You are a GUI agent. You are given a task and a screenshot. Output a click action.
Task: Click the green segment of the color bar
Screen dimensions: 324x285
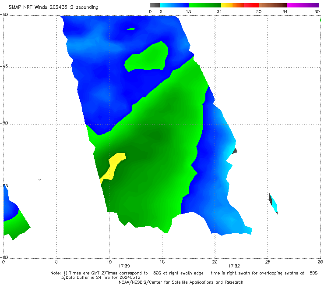(205, 5)
